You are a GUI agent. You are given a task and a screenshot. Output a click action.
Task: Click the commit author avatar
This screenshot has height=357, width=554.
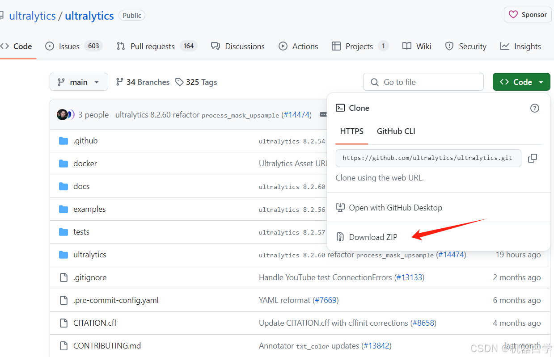[x=63, y=115]
